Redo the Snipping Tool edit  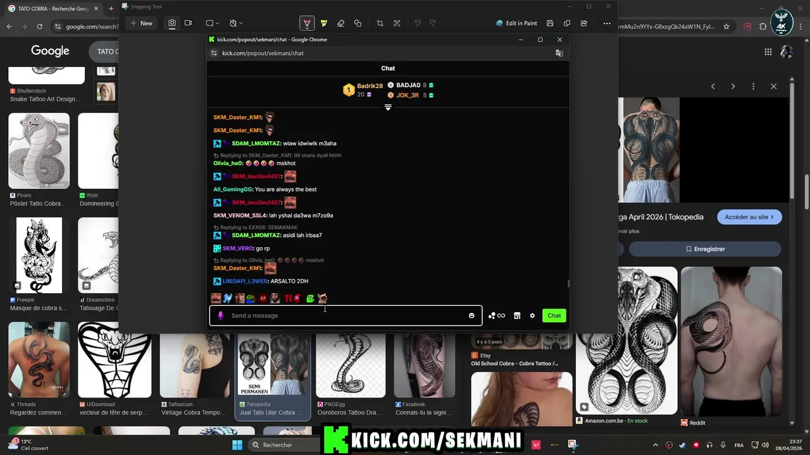click(x=433, y=23)
